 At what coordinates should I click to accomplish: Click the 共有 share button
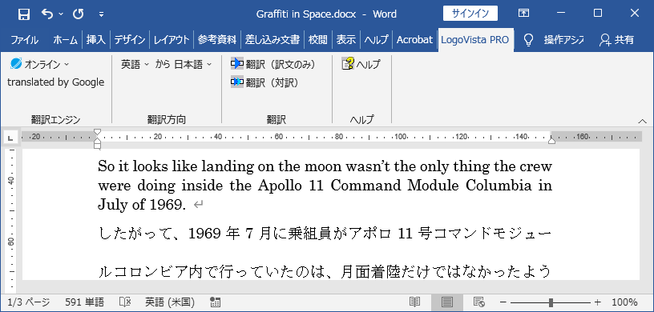[x=616, y=39]
